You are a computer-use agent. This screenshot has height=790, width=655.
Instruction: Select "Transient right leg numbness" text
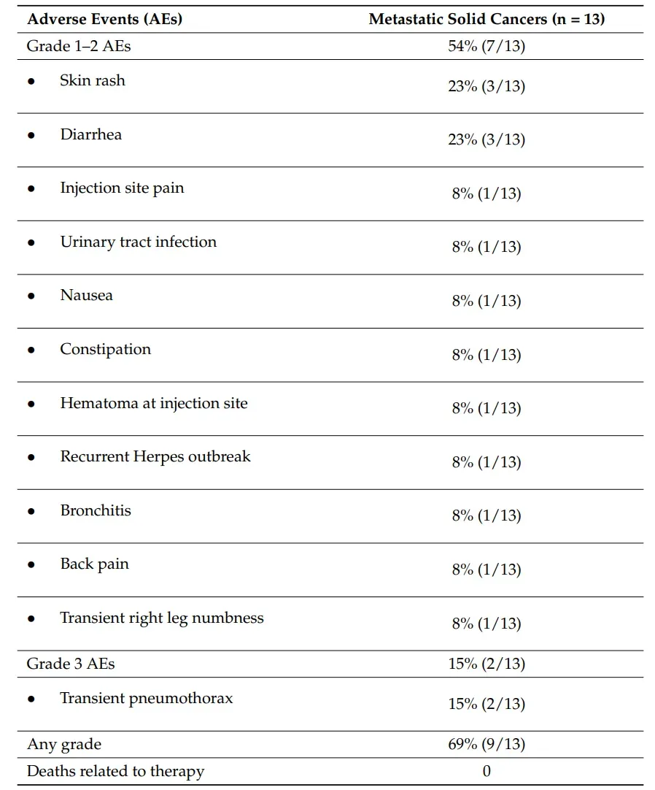pyautogui.click(x=162, y=618)
